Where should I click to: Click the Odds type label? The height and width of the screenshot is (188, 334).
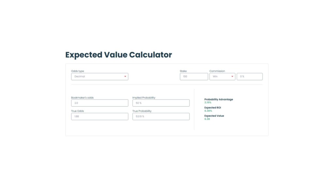78,71
